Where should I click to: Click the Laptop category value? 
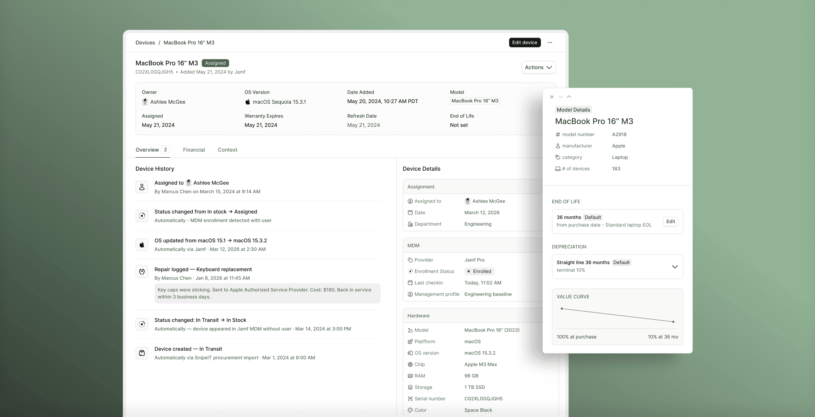pyautogui.click(x=620, y=157)
